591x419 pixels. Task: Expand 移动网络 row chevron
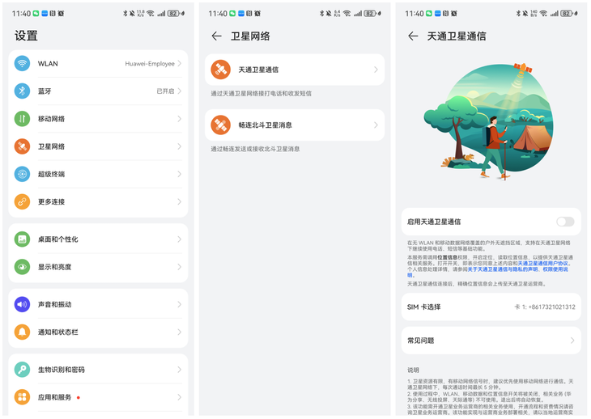click(x=180, y=119)
